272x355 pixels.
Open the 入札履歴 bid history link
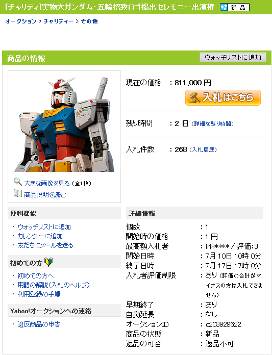click(203, 149)
